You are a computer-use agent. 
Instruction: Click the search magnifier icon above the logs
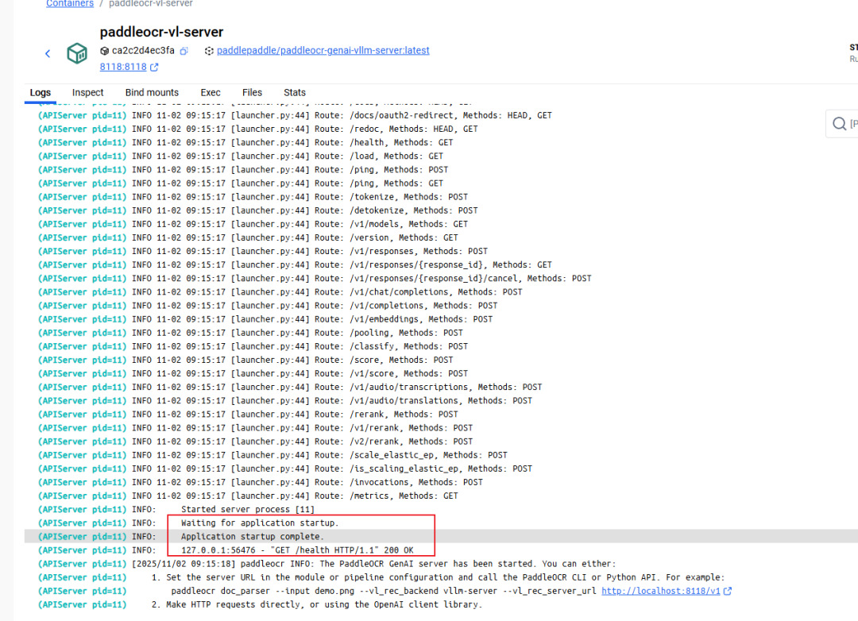coord(840,124)
